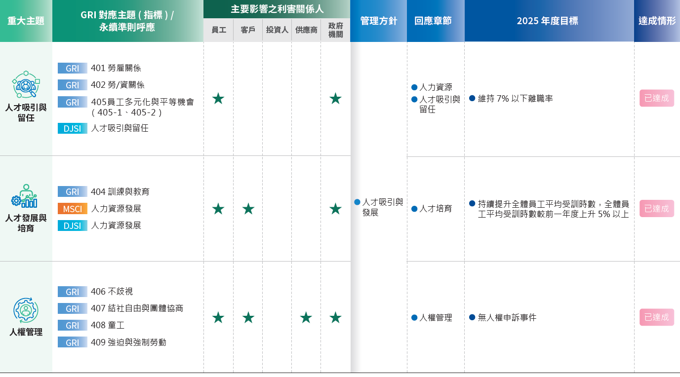680x377 pixels.
Task: Click the GRI badge beside 402 勞/資關係
Action: pyautogui.click(x=73, y=85)
